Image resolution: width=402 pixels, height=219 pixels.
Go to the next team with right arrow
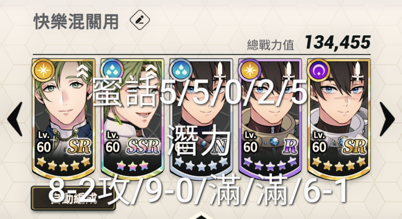tap(387, 119)
